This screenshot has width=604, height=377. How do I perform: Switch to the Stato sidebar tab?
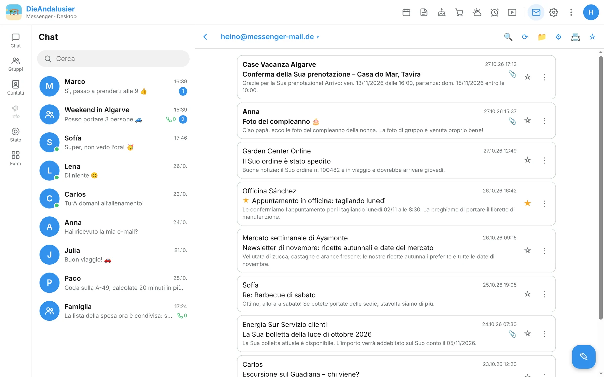tap(16, 135)
